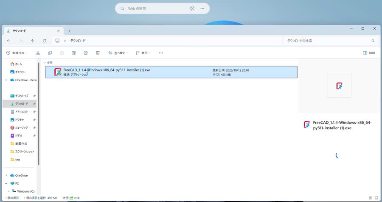Click the Share icon in toolbar
Viewport: 382px width, 202px height.
(x=86, y=53)
